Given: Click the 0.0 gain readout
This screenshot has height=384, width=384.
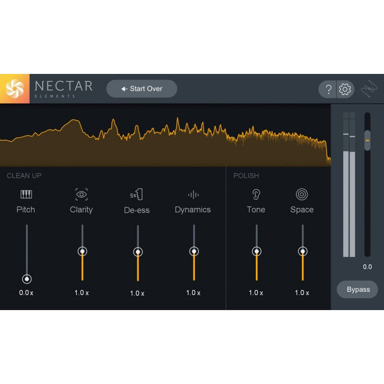Looking at the screenshot, I should (367, 266).
